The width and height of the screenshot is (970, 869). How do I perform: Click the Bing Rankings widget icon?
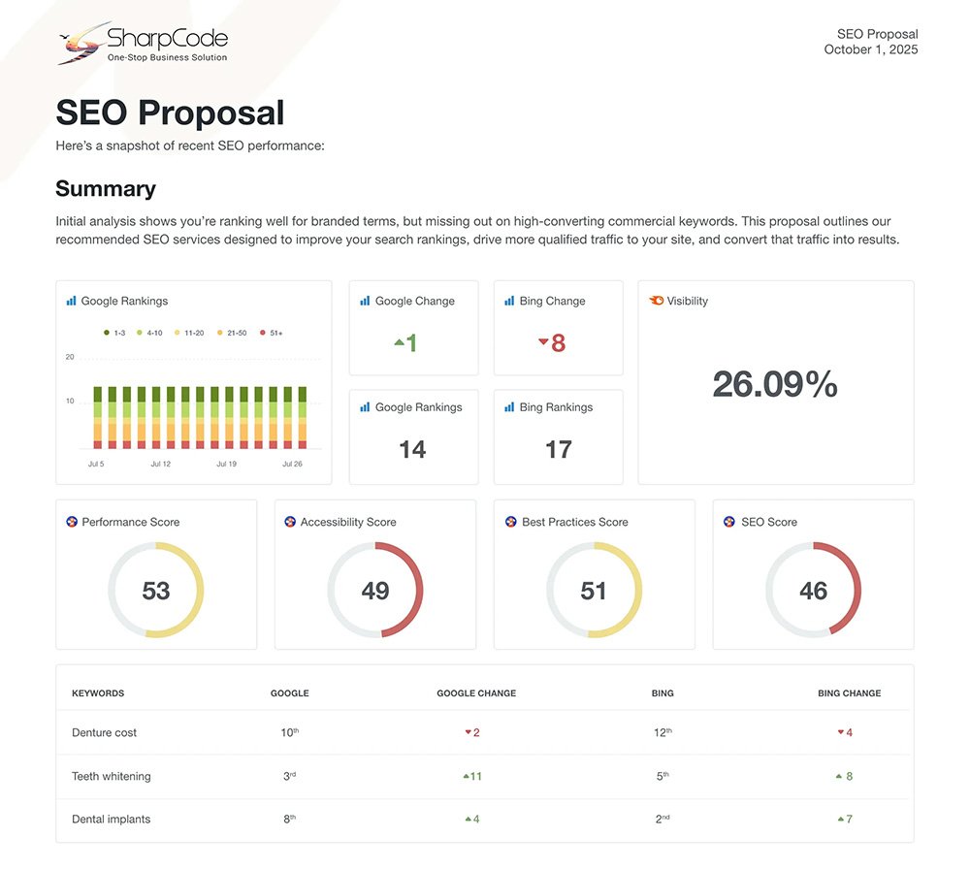coord(509,407)
